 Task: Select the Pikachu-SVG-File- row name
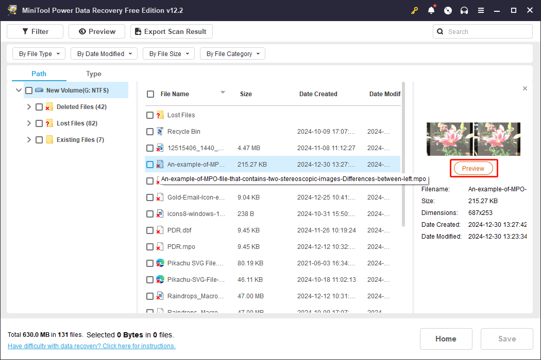(x=196, y=280)
